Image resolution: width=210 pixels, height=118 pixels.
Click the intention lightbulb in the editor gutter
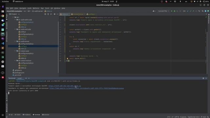pyautogui.click(x=68, y=58)
